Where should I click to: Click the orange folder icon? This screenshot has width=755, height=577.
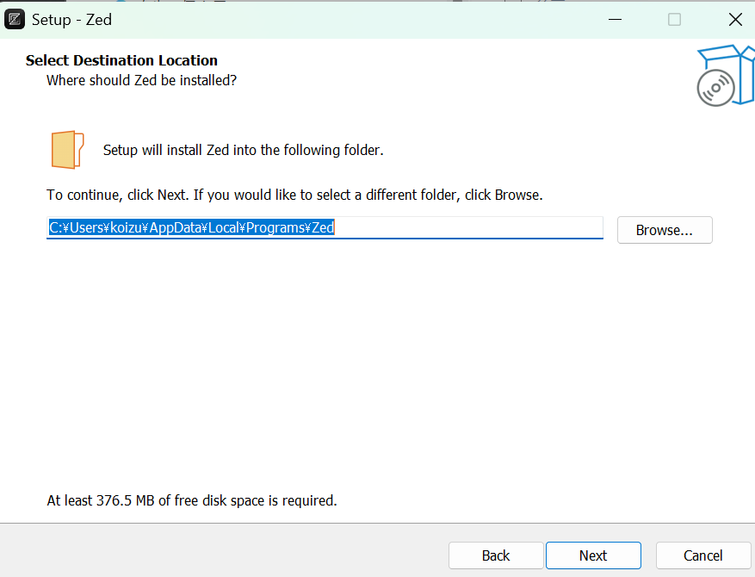point(67,150)
